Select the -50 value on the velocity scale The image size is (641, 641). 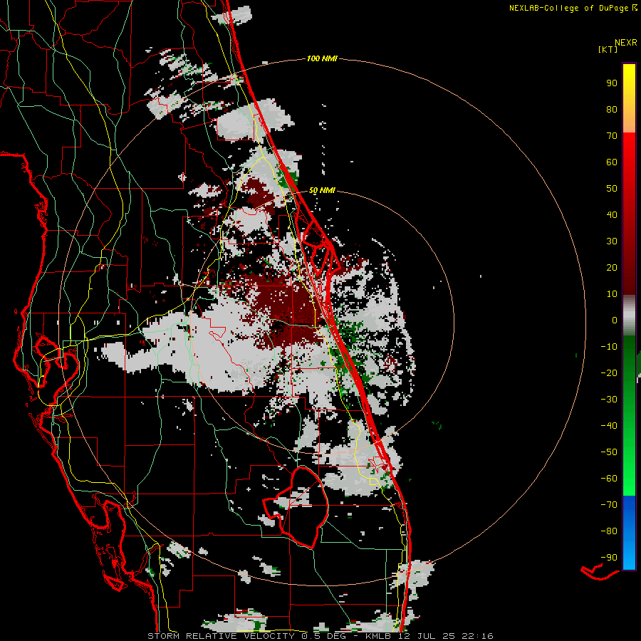609,452
